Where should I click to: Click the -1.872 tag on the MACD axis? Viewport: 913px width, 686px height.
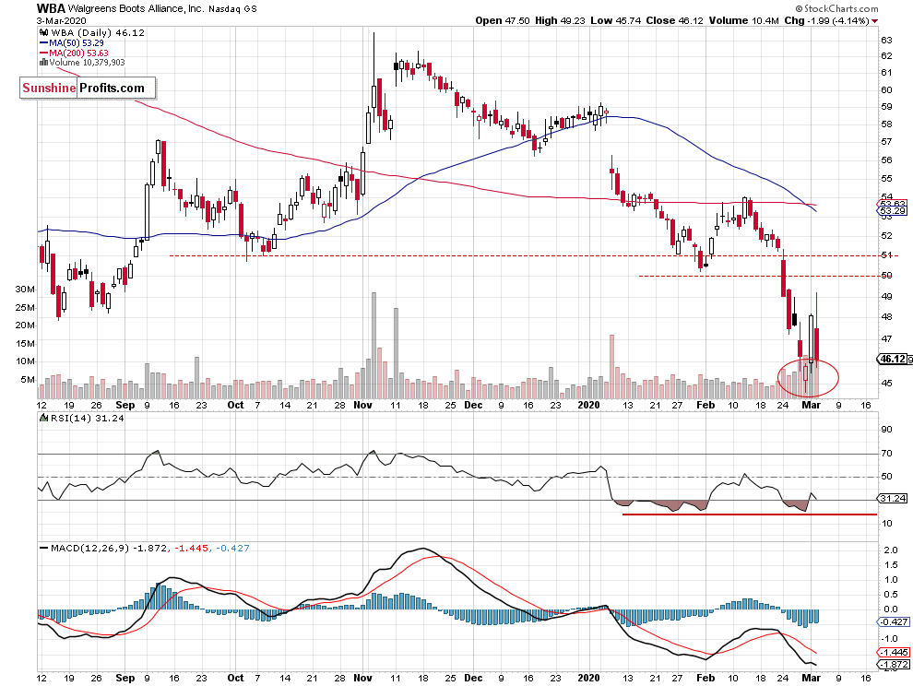coord(894,665)
